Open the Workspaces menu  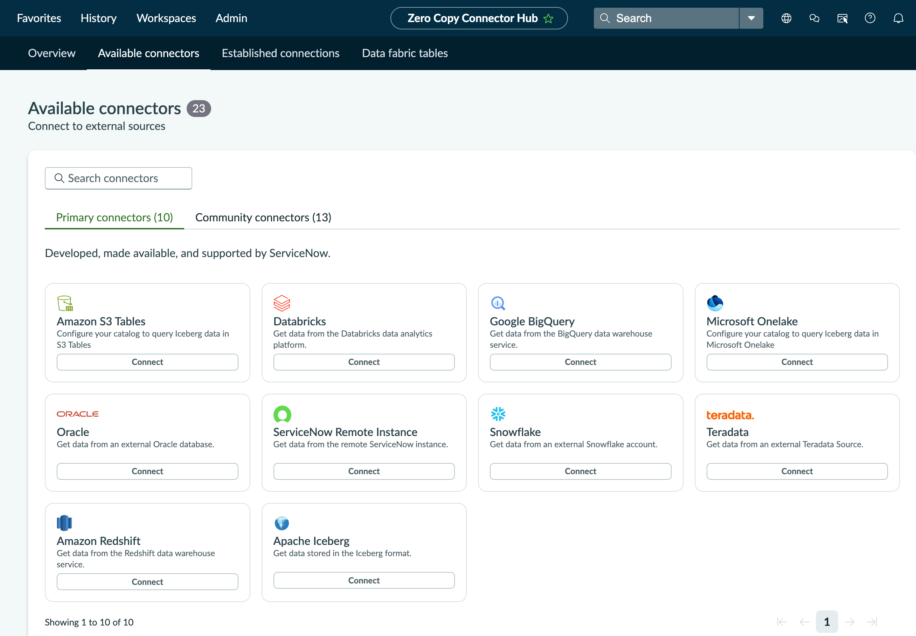click(166, 18)
